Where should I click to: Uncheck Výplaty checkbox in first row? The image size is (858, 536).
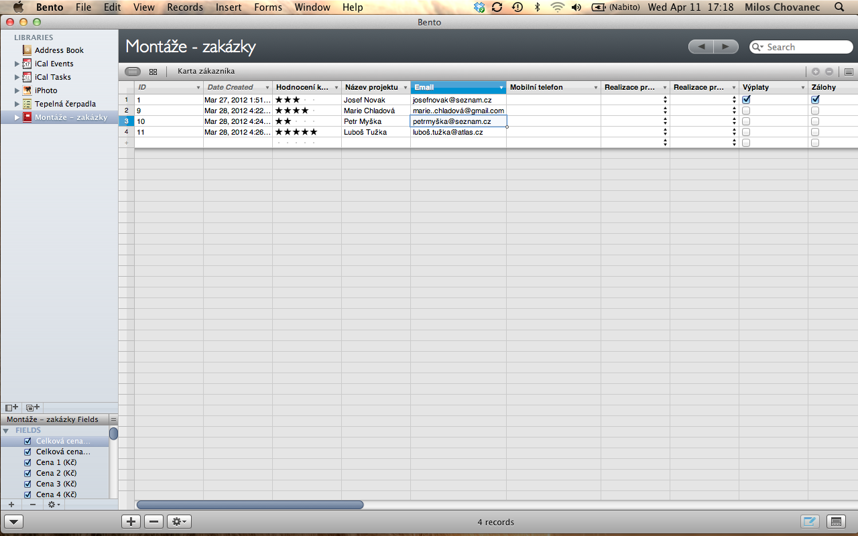point(746,99)
